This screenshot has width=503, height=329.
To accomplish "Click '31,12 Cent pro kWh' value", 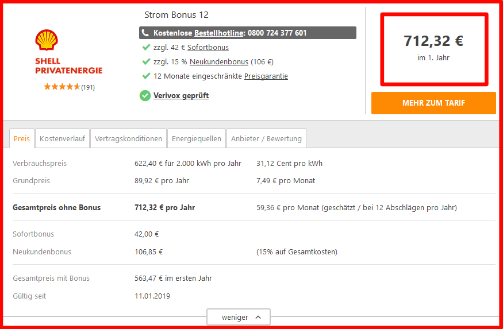I will 289,164.
